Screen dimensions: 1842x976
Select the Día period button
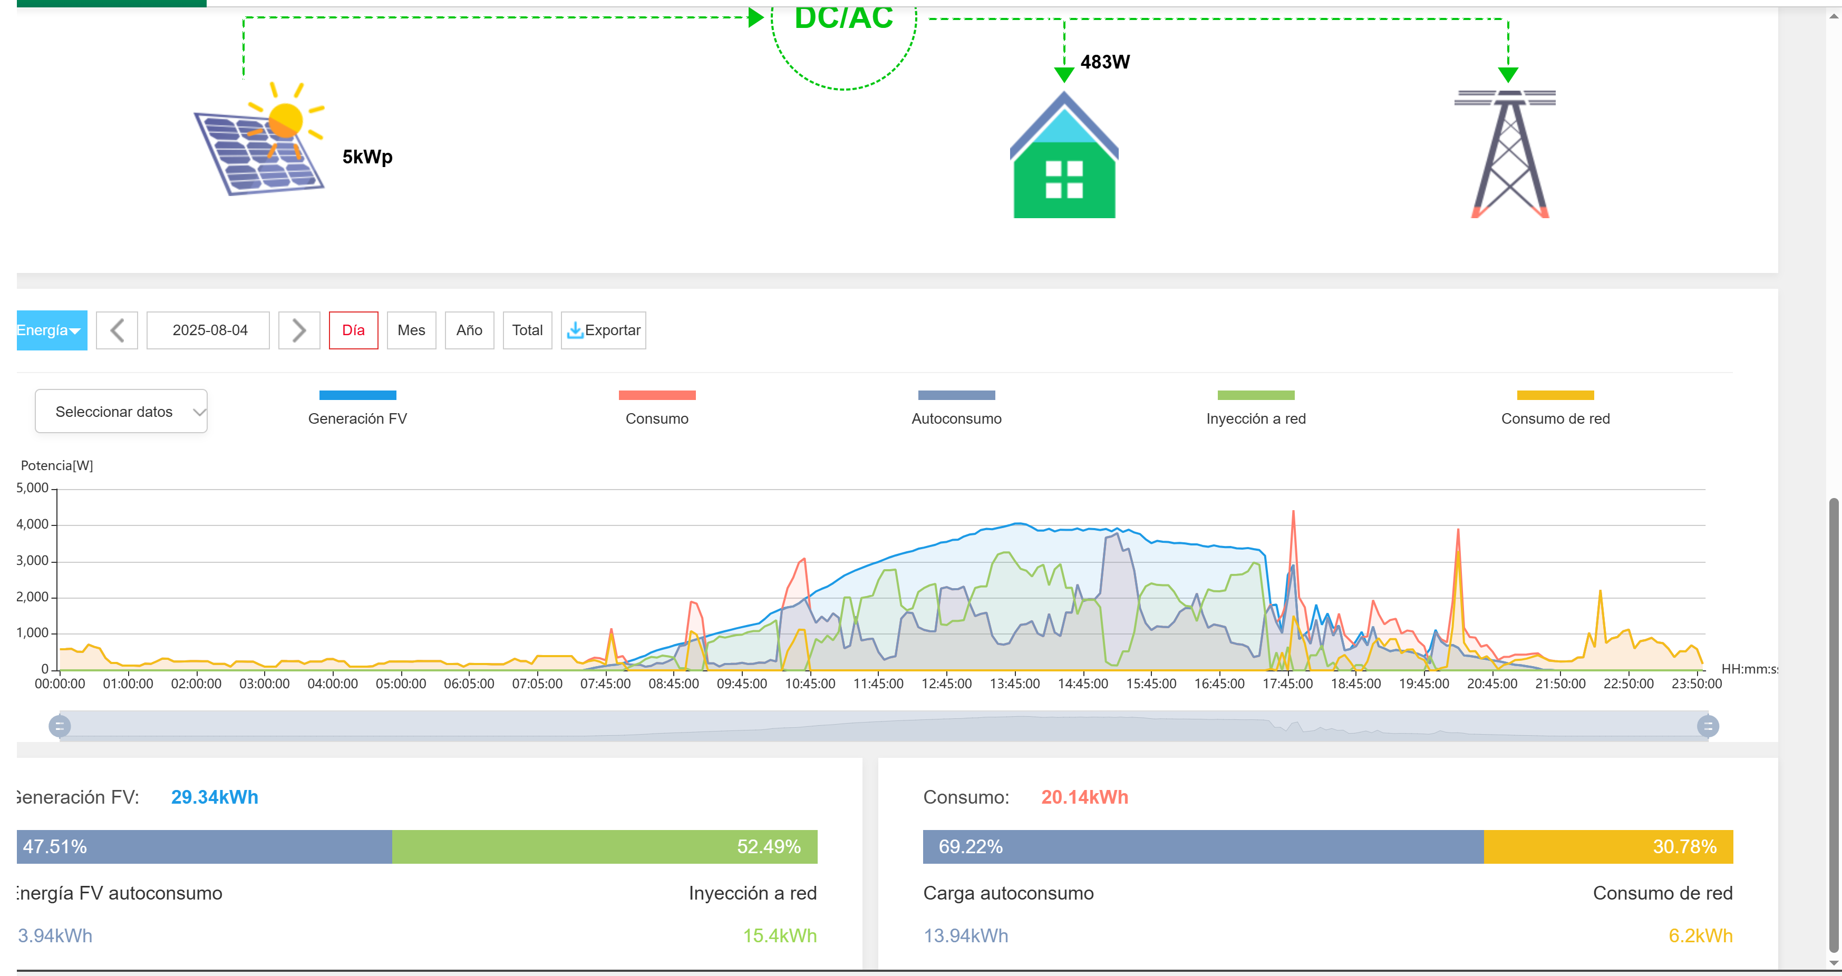(x=353, y=330)
